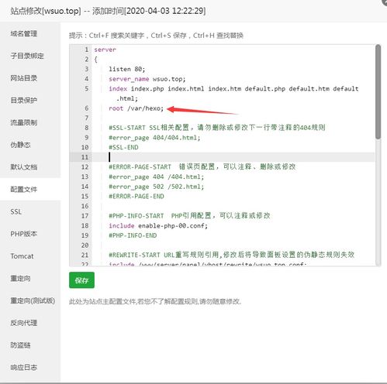Open the SSL tab
This screenshot has width=387, height=384.
point(16,211)
